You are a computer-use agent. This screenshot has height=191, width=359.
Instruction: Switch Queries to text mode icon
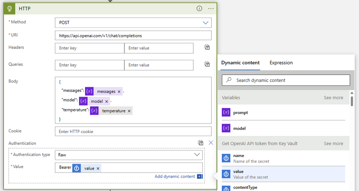point(207,64)
